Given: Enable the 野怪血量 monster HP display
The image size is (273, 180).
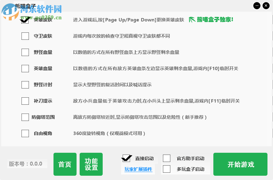Looking at the screenshot, I should (x=25, y=52).
